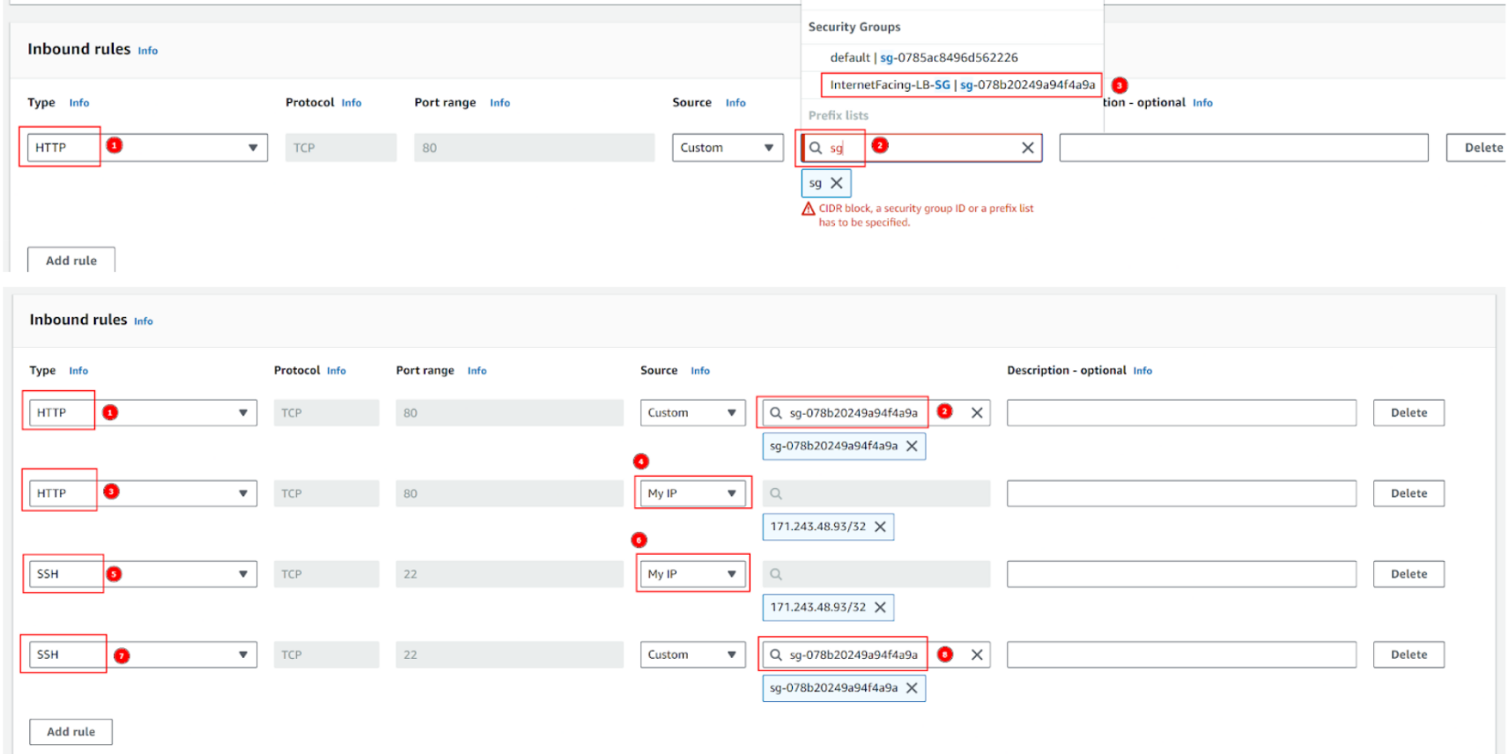Open Source Info link in upper panel
The height and width of the screenshot is (754, 1508).
click(736, 103)
